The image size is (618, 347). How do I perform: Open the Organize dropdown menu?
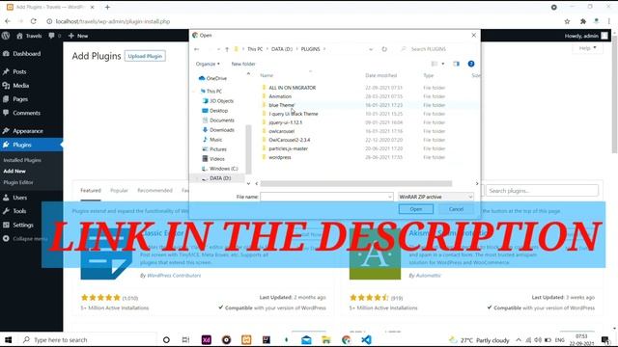click(x=208, y=64)
